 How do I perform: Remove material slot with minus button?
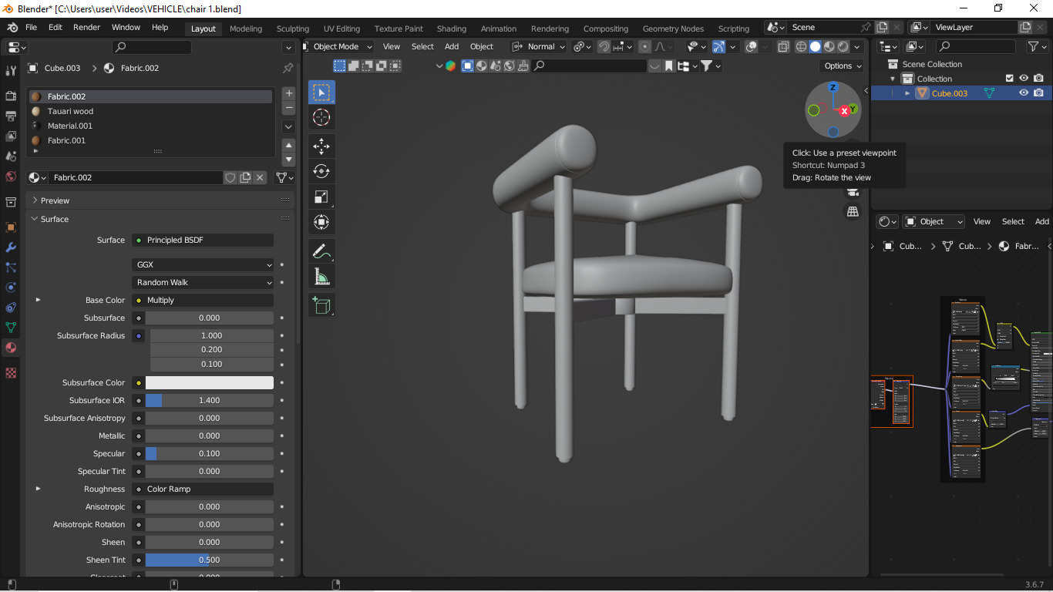point(289,108)
